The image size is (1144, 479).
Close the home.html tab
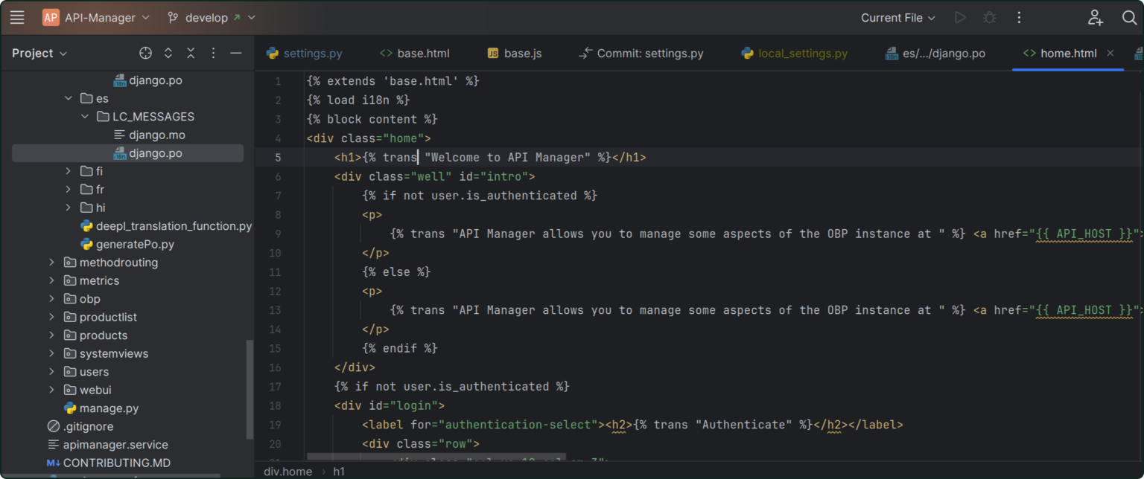coord(1110,53)
